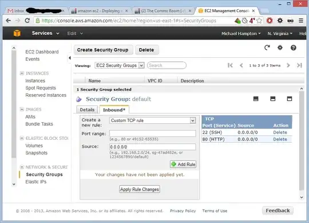Open the Edit dropdown in navbar

pyautogui.click(x=75, y=34)
